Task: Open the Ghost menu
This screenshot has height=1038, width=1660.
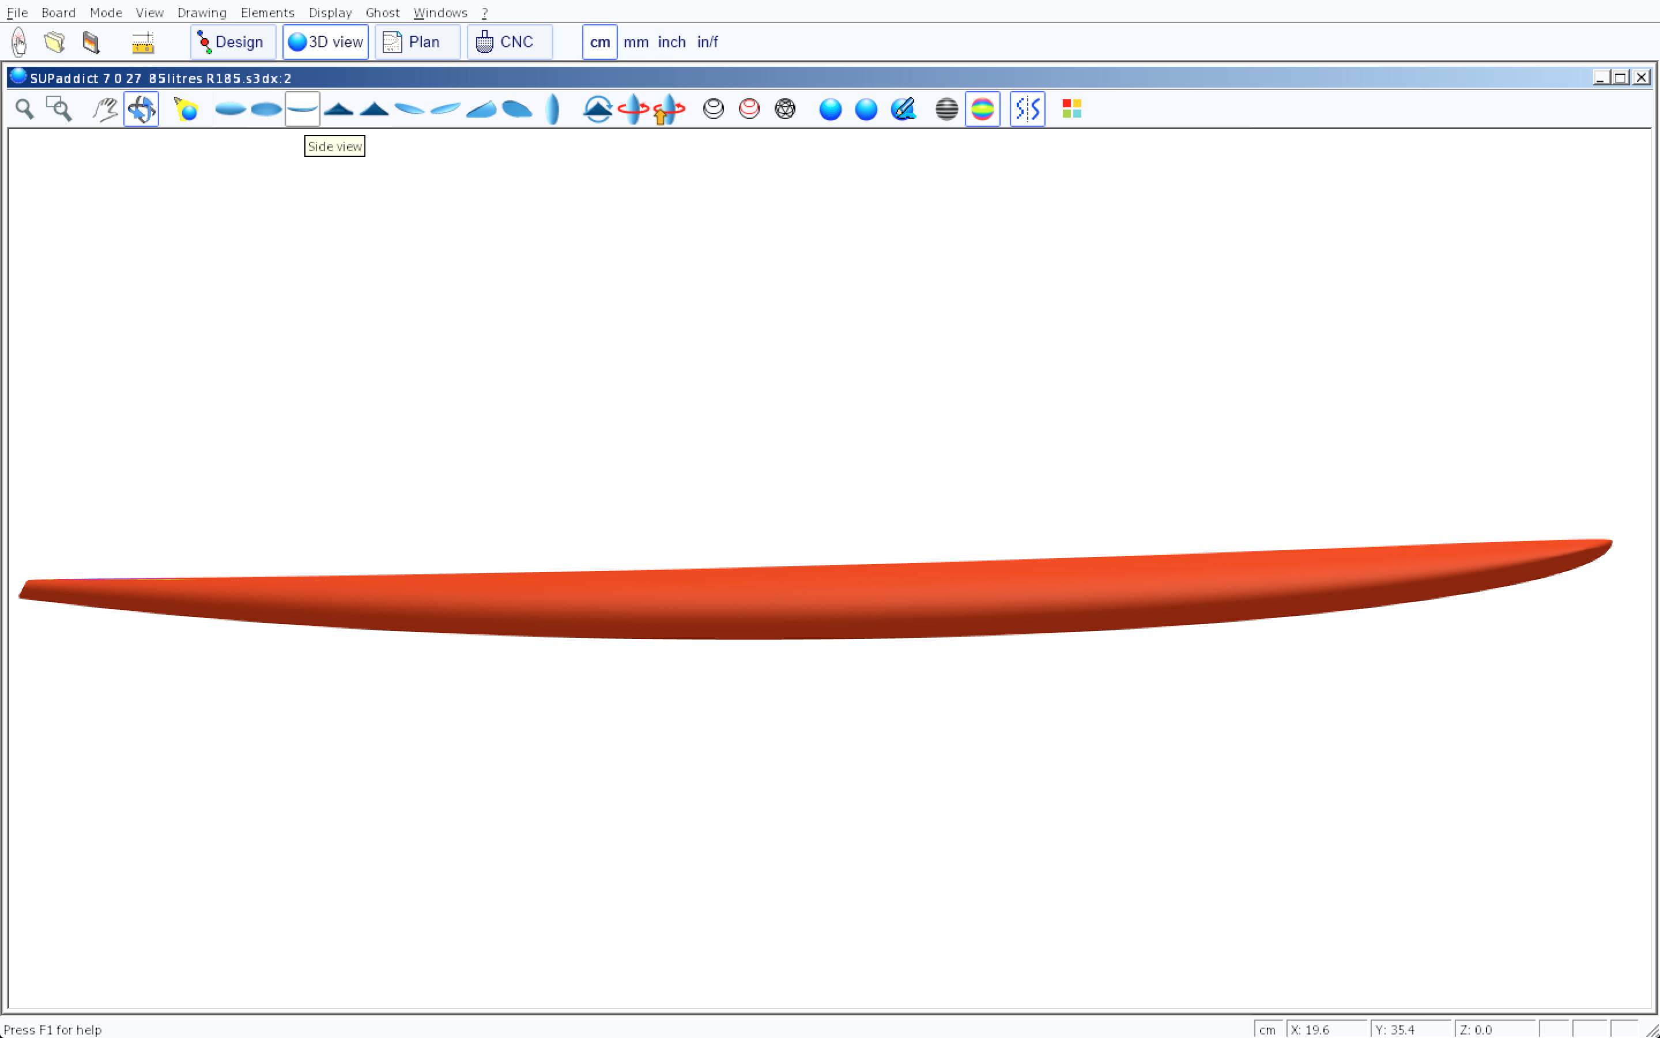Action: [x=382, y=12]
